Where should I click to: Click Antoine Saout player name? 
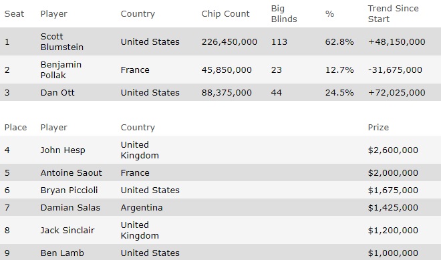pyautogui.click(x=71, y=172)
